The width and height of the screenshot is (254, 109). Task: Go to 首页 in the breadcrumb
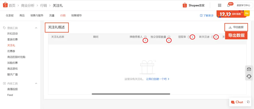12,5
